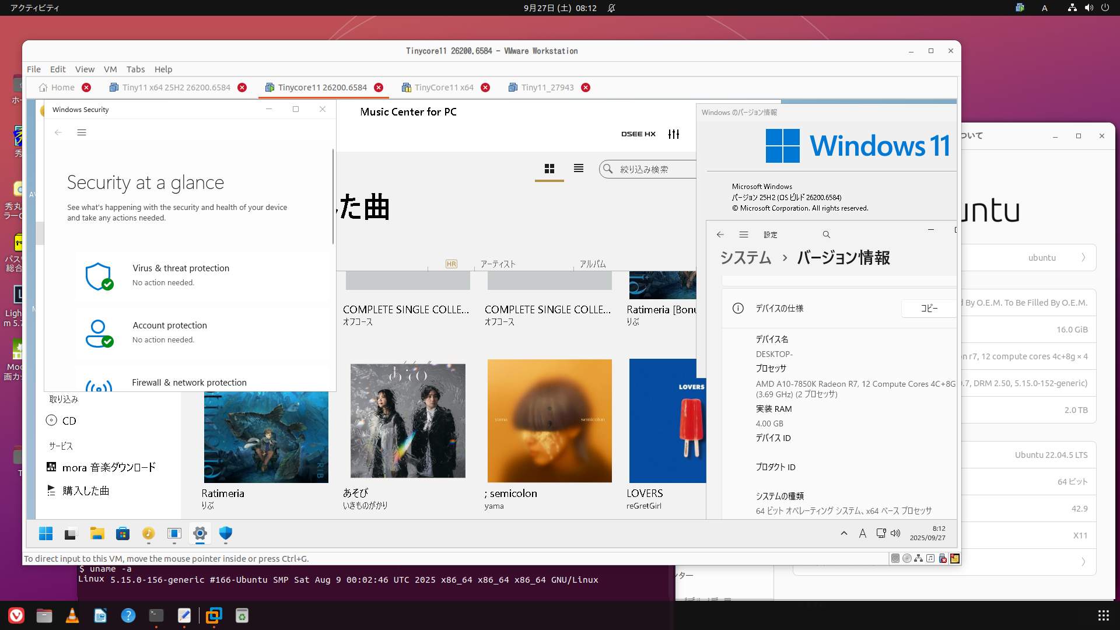Click the コピー button for device specs
Image resolution: width=1120 pixels, height=630 pixels.
(x=929, y=308)
